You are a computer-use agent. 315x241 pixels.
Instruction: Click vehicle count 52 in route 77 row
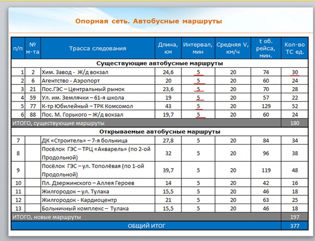pos(295,106)
